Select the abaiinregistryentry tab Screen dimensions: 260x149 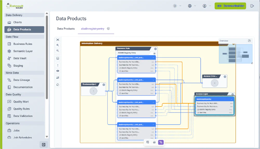tap(93, 29)
